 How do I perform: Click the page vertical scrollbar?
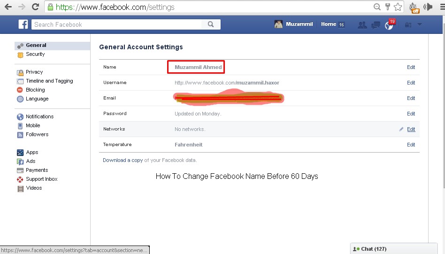[x=443, y=105]
